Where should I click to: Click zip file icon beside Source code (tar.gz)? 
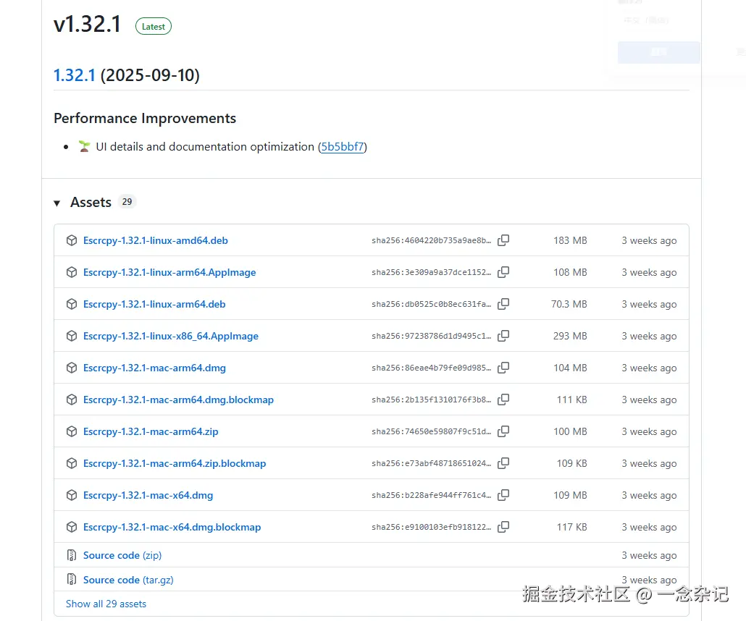pyautogui.click(x=72, y=579)
